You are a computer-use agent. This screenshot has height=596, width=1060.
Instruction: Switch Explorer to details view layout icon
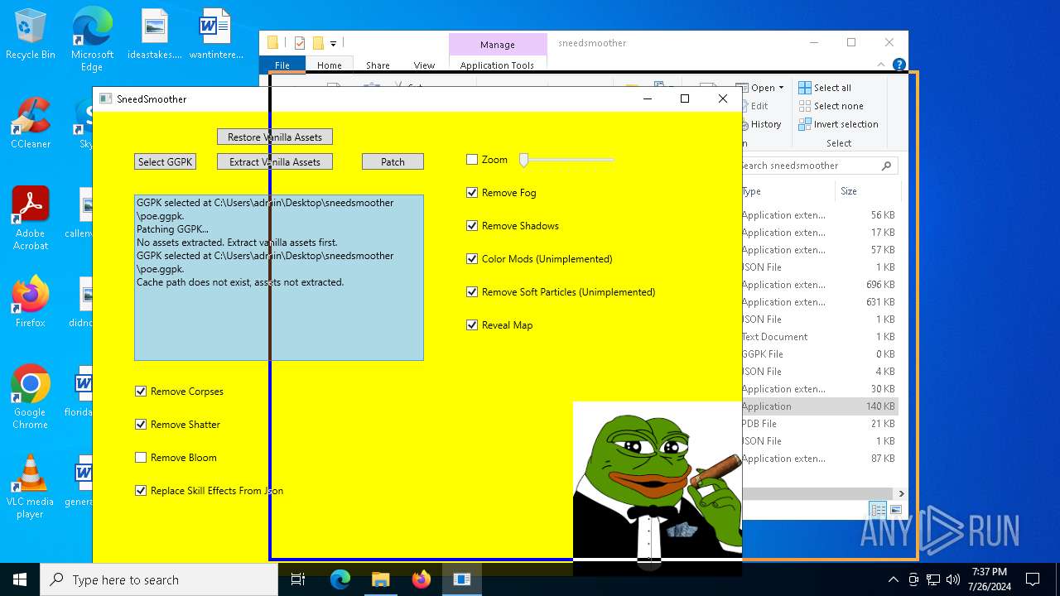point(877,510)
